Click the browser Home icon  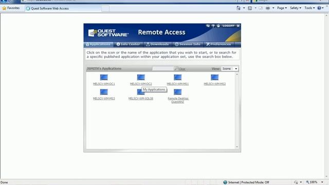coord(239,8)
